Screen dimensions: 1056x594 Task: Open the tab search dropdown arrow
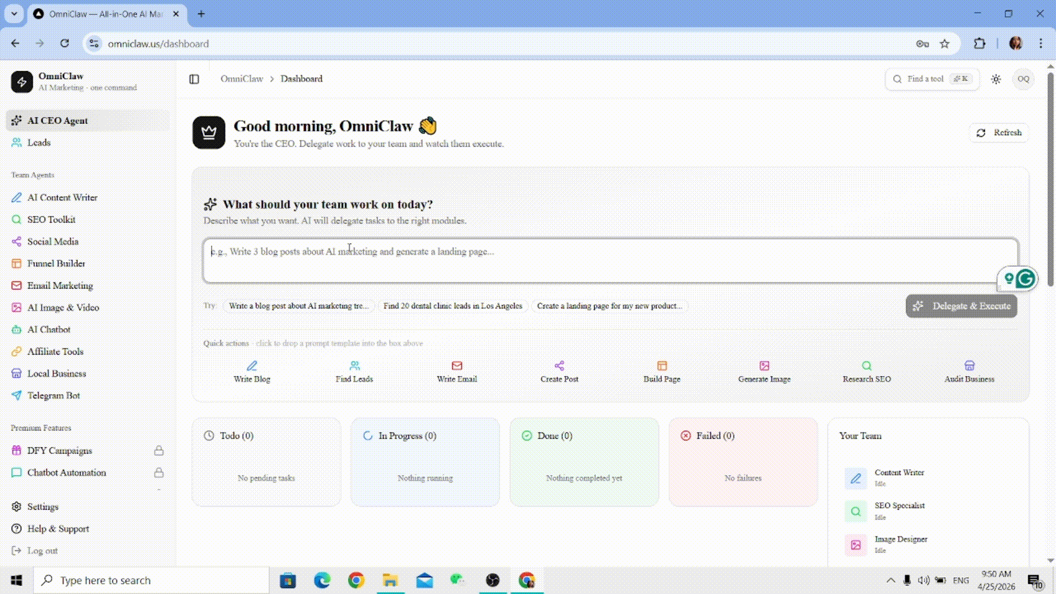[14, 14]
